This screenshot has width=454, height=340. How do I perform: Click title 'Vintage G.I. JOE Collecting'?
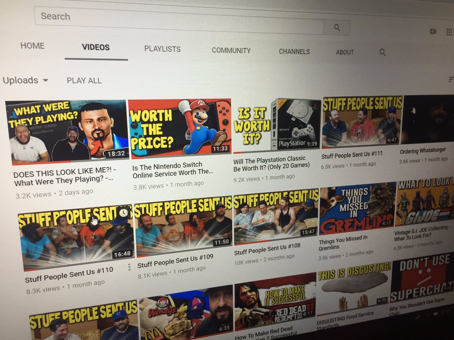(x=422, y=233)
